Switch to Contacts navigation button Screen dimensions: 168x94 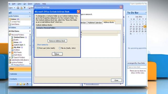[x=20, y=79]
